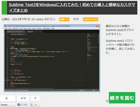The height and width of the screenshot is (107, 140).
Task: Close the sublime_text3_windows.md tab with its x
Action: [x=24, y=32]
